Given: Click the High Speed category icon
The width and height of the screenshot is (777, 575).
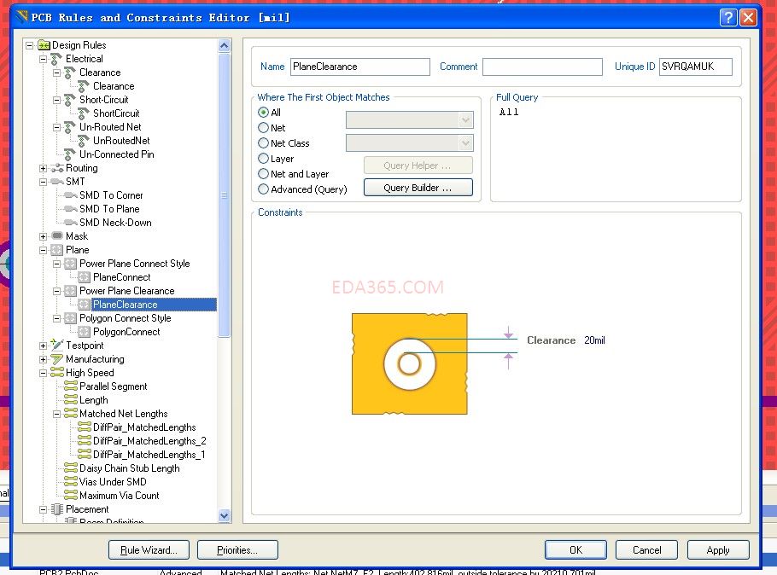Looking at the screenshot, I should [57, 373].
